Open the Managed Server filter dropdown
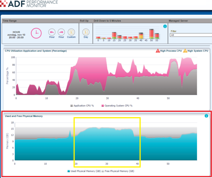 (190, 35)
